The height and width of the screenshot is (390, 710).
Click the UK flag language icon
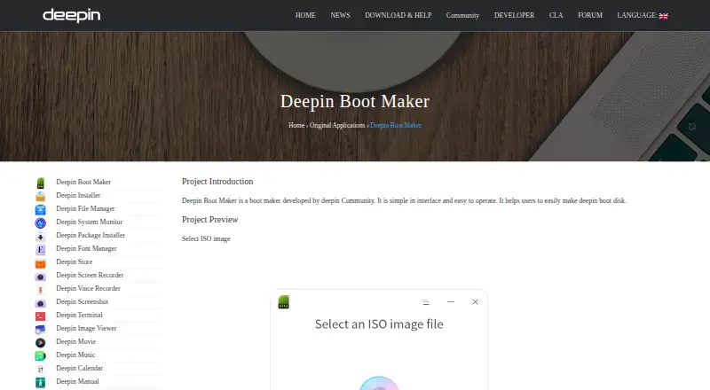coord(663,16)
